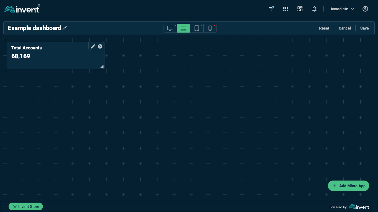Open the Associate role dropdown
Viewport: 378px width, 212px height.
point(342,9)
